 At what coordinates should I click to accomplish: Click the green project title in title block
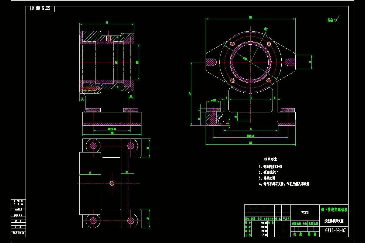click(334, 210)
